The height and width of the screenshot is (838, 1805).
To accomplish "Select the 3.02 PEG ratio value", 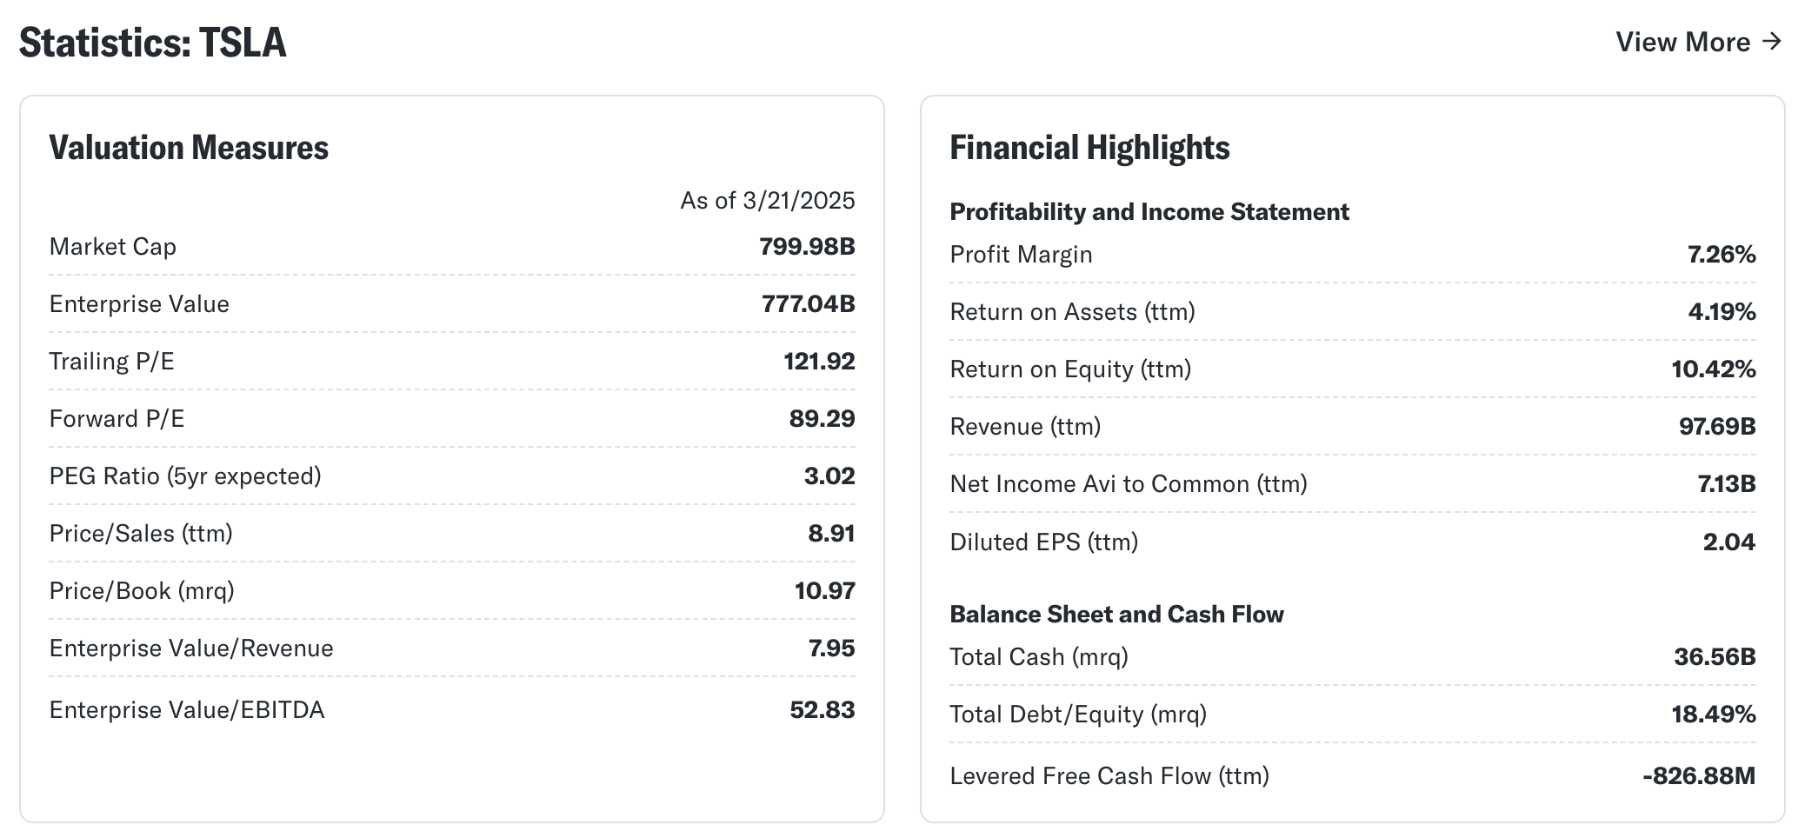I will (829, 476).
